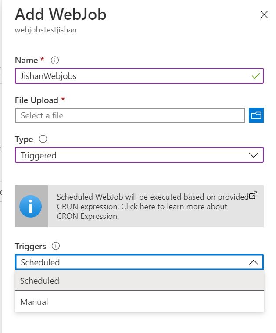Click the info icon next to Type
The height and width of the screenshot is (333, 276).
(43, 139)
